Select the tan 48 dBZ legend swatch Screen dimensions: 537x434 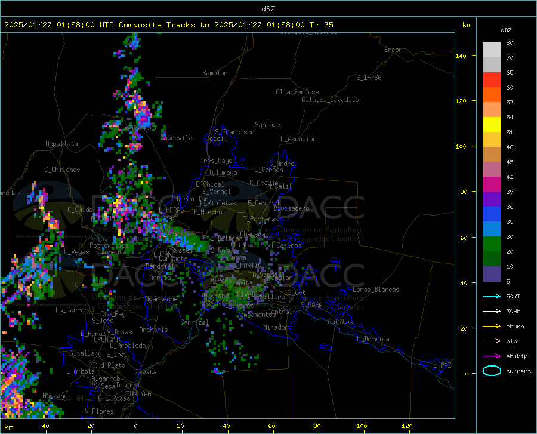(x=492, y=155)
